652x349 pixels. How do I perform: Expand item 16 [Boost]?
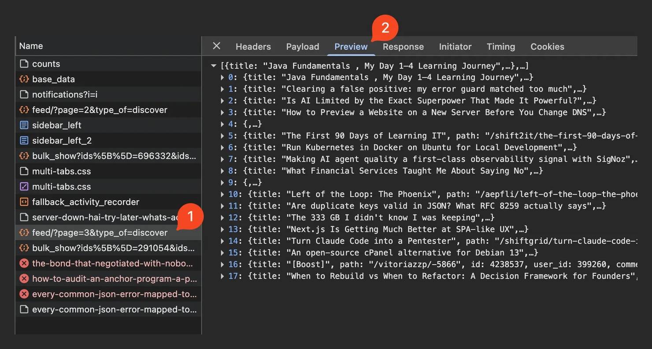(222, 264)
